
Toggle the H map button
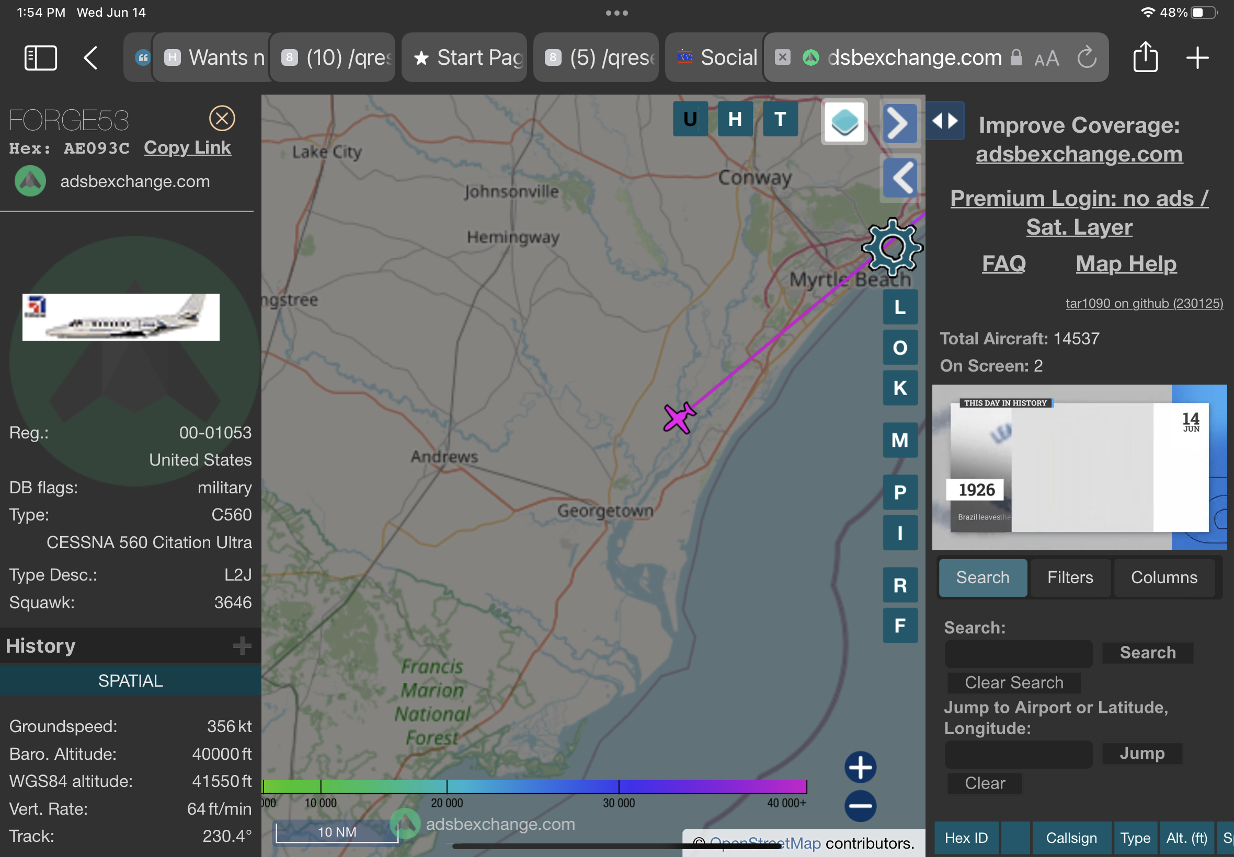pyautogui.click(x=735, y=119)
